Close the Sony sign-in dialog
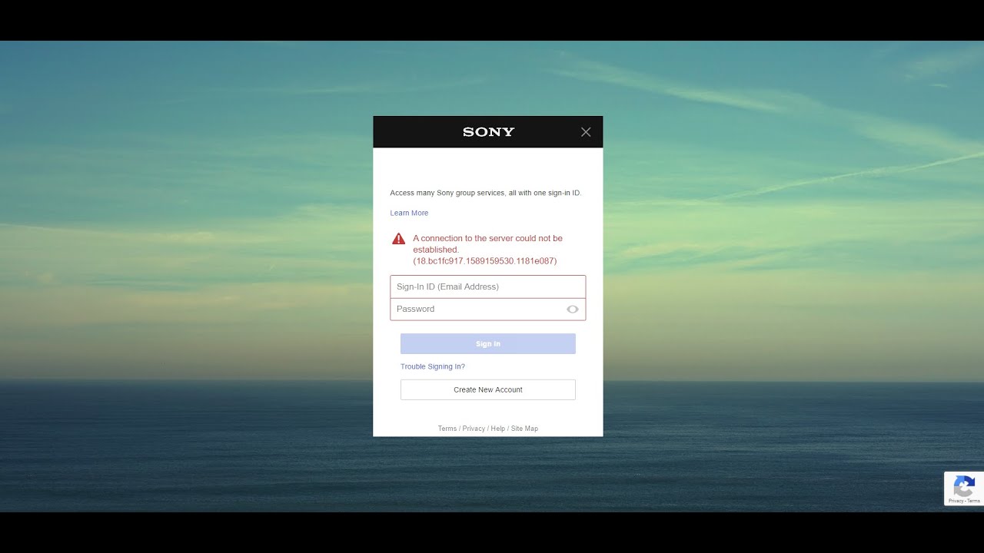Image resolution: width=984 pixels, height=553 pixels. point(586,132)
